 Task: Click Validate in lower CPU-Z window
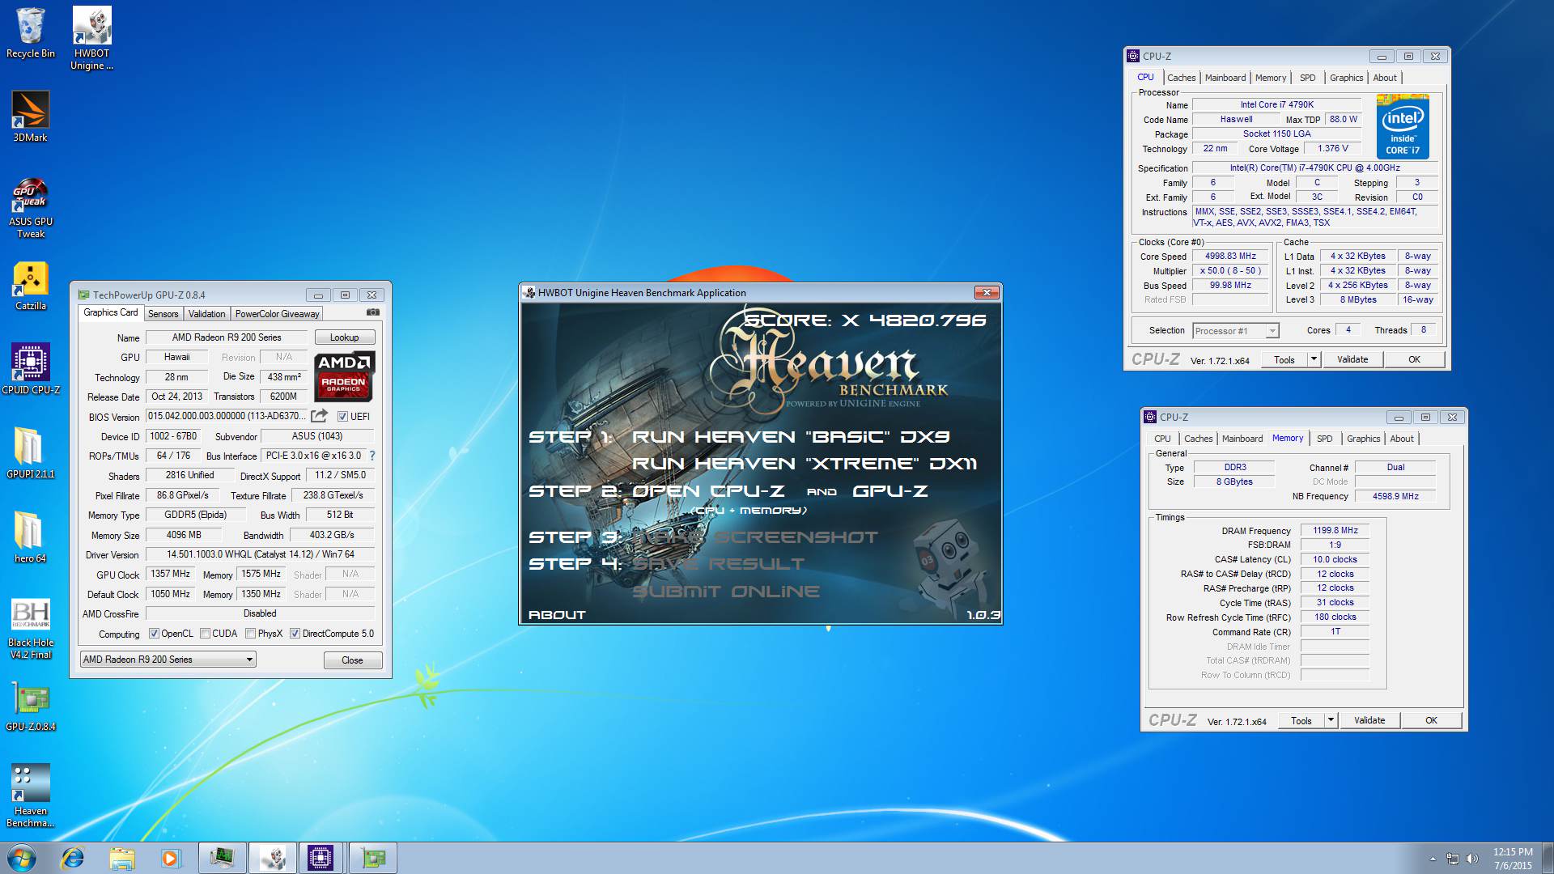tap(1369, 720)
